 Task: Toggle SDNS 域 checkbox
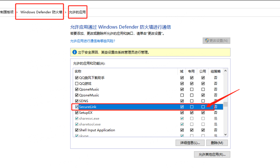point(182,101)
